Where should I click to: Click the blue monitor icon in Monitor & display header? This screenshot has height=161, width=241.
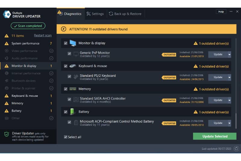tap(73, 43)
